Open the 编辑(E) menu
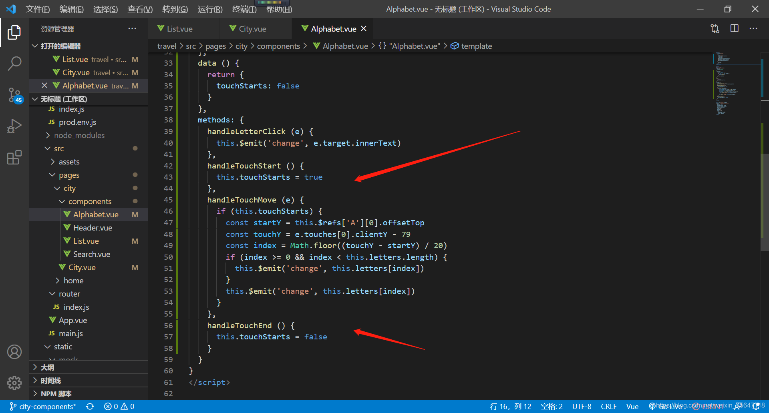 tap(72, 9)
